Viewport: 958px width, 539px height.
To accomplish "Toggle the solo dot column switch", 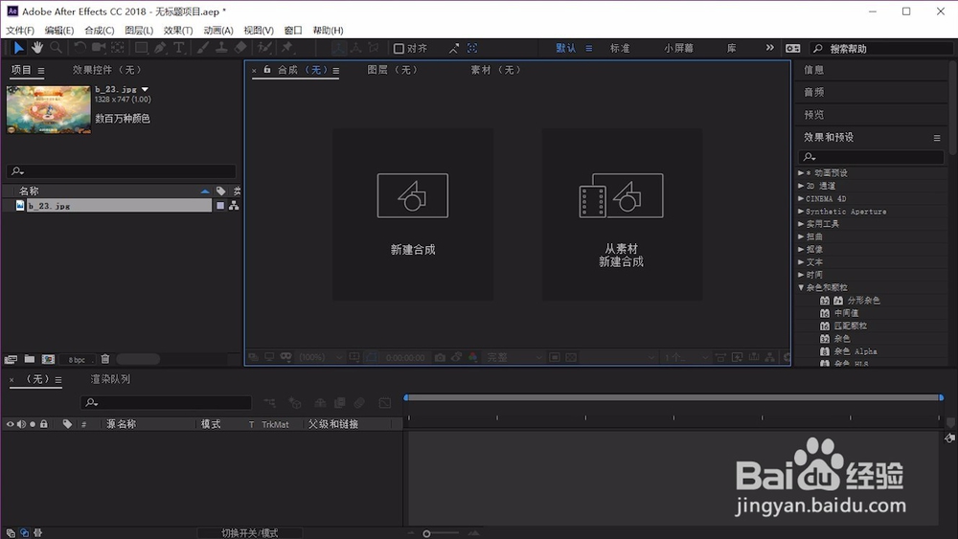I will [x=33, y=423].
